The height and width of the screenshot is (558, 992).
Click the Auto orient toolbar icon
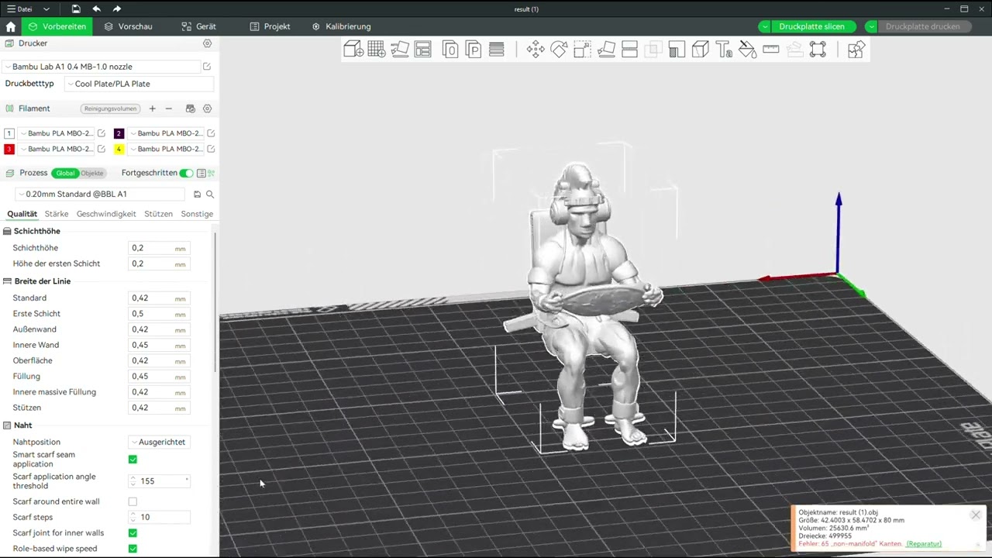click(x=400, y=50)
